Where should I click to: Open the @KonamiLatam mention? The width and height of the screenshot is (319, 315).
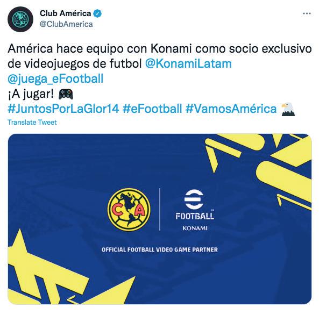tap(188, 63)
